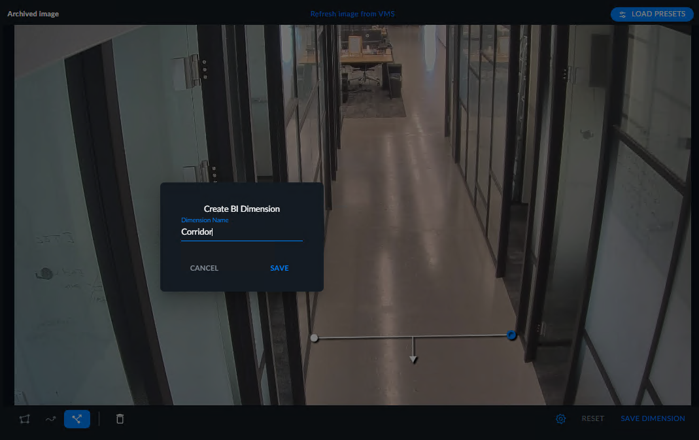
Task: Click the LOAD PRESETS button
Action: 652,14
